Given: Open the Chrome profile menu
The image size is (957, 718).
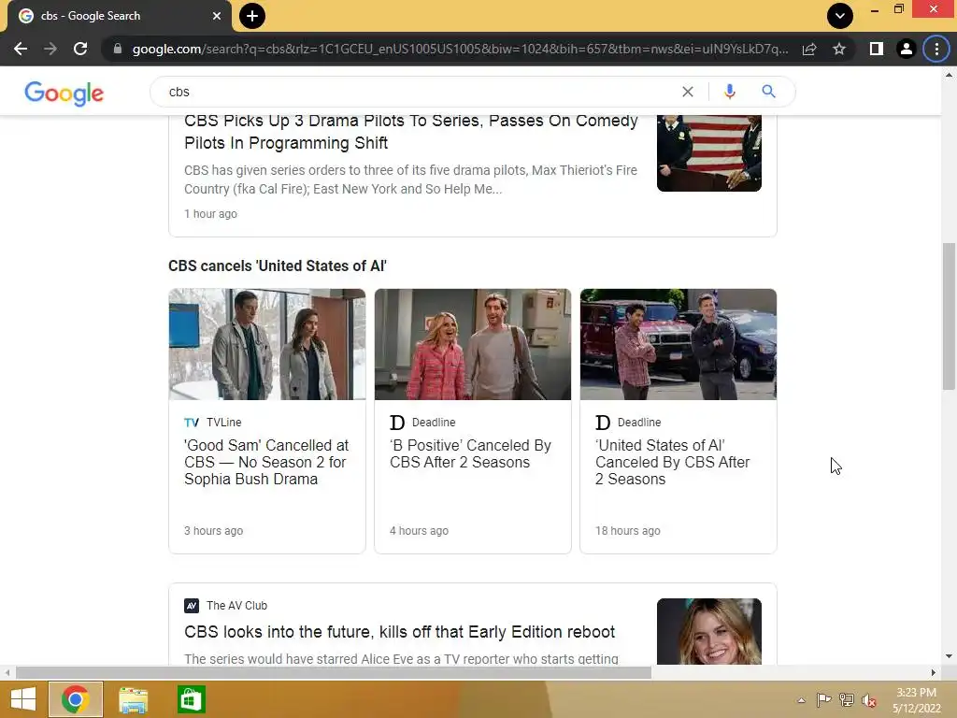Looking at the screenshot, I should click(x=907, y=49).
